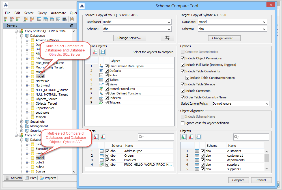This screenshot has height=190, width=282.
Task: Open the File menu
Action: click(x=8, y=13)
